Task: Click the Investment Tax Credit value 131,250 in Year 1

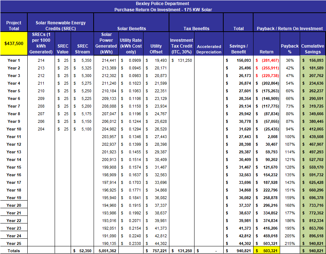Action: click(x=185, y=60)
